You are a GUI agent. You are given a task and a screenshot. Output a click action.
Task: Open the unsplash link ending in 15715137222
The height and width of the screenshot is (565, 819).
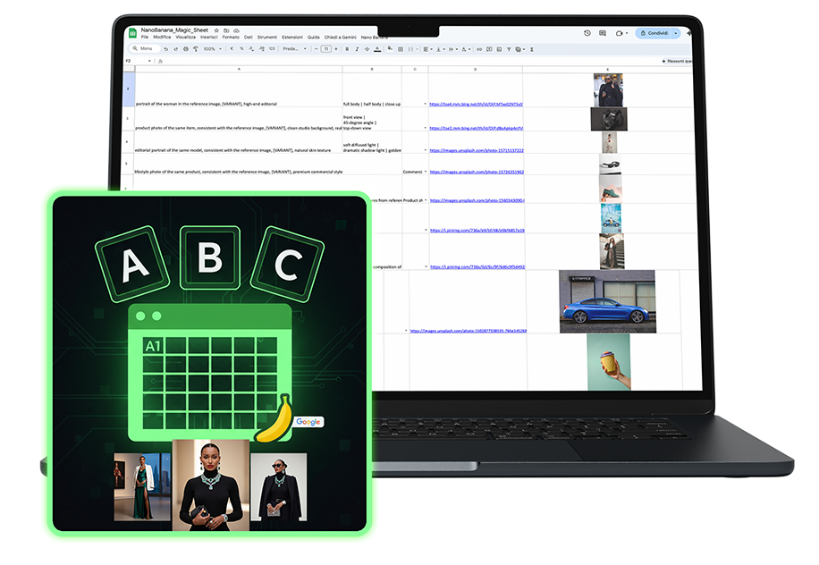click(477, 150)
